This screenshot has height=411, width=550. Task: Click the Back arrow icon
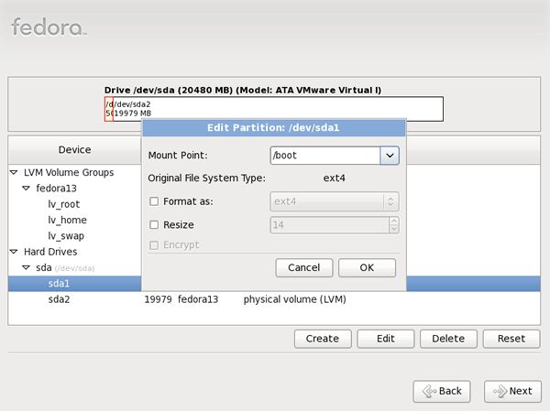[x=429, y=391]
